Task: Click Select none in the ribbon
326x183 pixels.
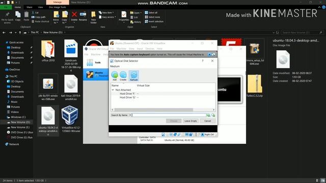Action: 153,17
